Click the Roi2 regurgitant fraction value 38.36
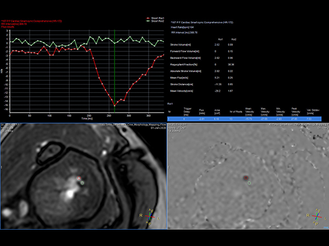This screenshot has width=329, height=246. click(x=231, y=65)
